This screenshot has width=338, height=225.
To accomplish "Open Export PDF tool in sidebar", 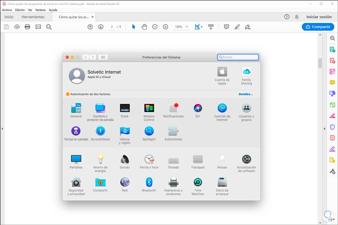I will pyautogui.click(x=332, y=50).
